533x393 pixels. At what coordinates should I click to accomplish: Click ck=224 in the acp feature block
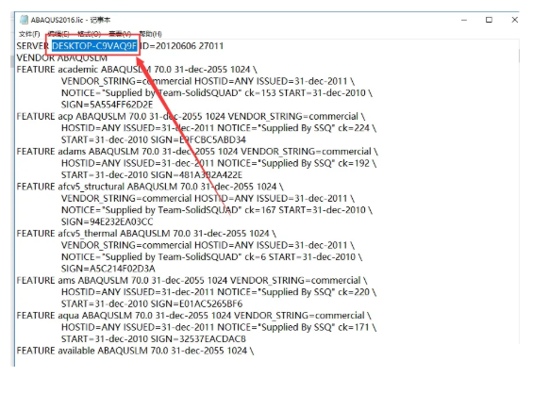(x=354, y=128)
